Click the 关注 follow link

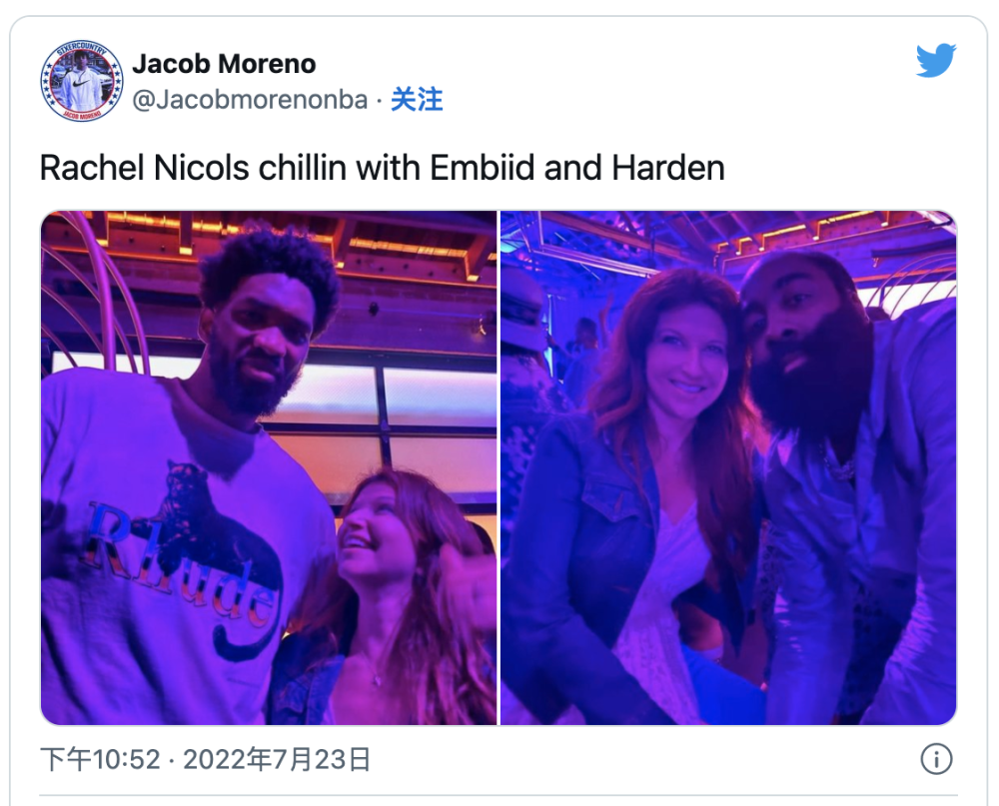click(417, 100)
